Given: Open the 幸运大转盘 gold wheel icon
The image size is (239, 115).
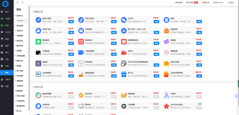Looking at the screenshot, I should (x=166, y=63).
